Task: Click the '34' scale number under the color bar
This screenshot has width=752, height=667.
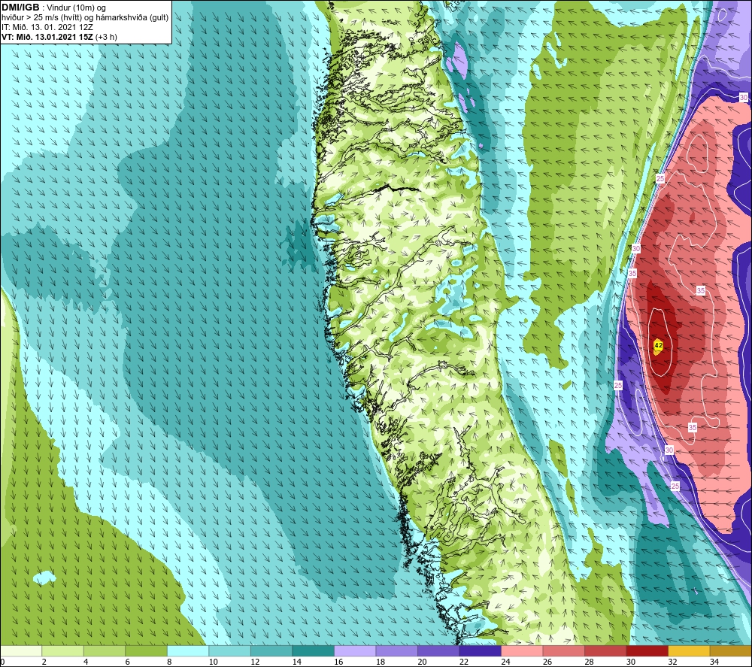Action: click(x=714, y=662)
